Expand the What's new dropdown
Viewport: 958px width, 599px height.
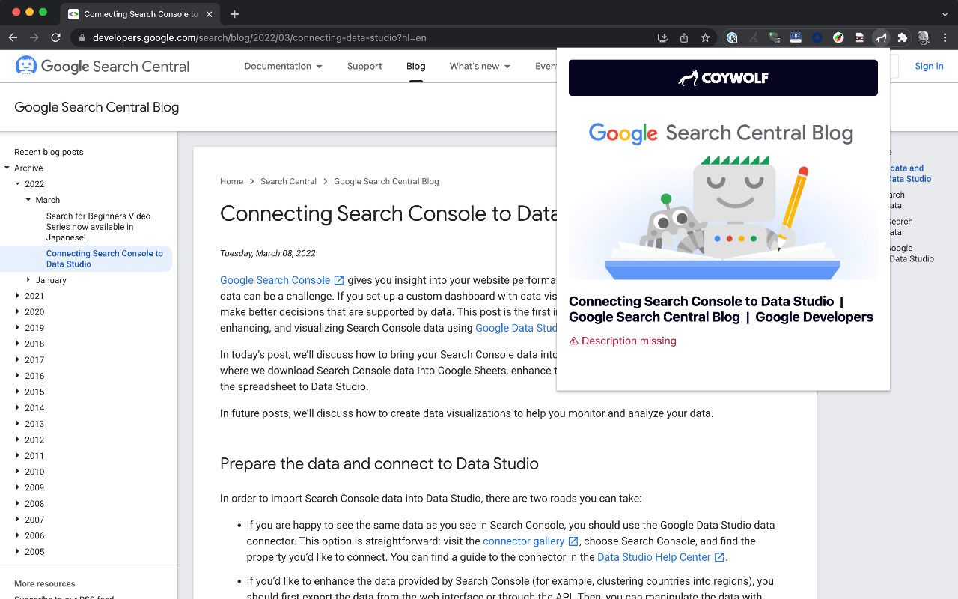coord(480,66)
